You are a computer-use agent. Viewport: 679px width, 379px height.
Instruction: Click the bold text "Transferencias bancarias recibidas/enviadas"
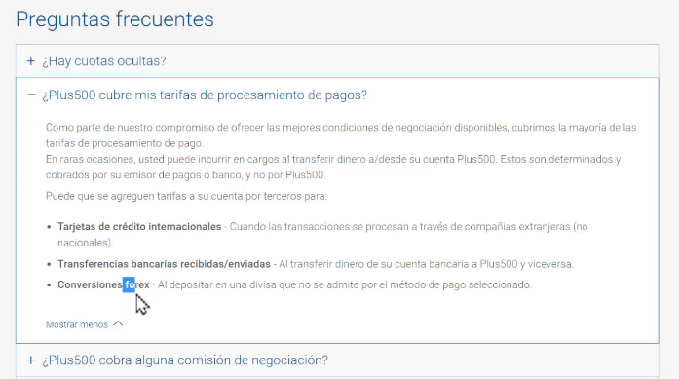click(164, 264)
